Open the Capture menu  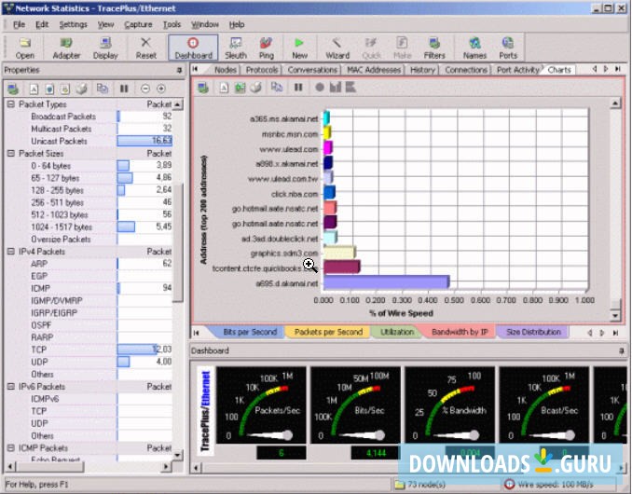point(138,24)
